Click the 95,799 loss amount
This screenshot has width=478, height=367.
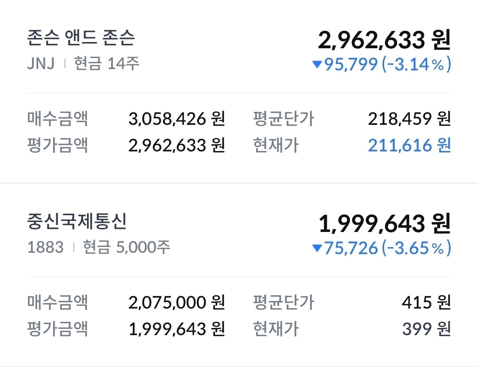[x=351, y=65]
